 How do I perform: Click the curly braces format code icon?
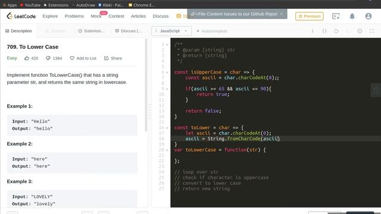click(324, 31)
